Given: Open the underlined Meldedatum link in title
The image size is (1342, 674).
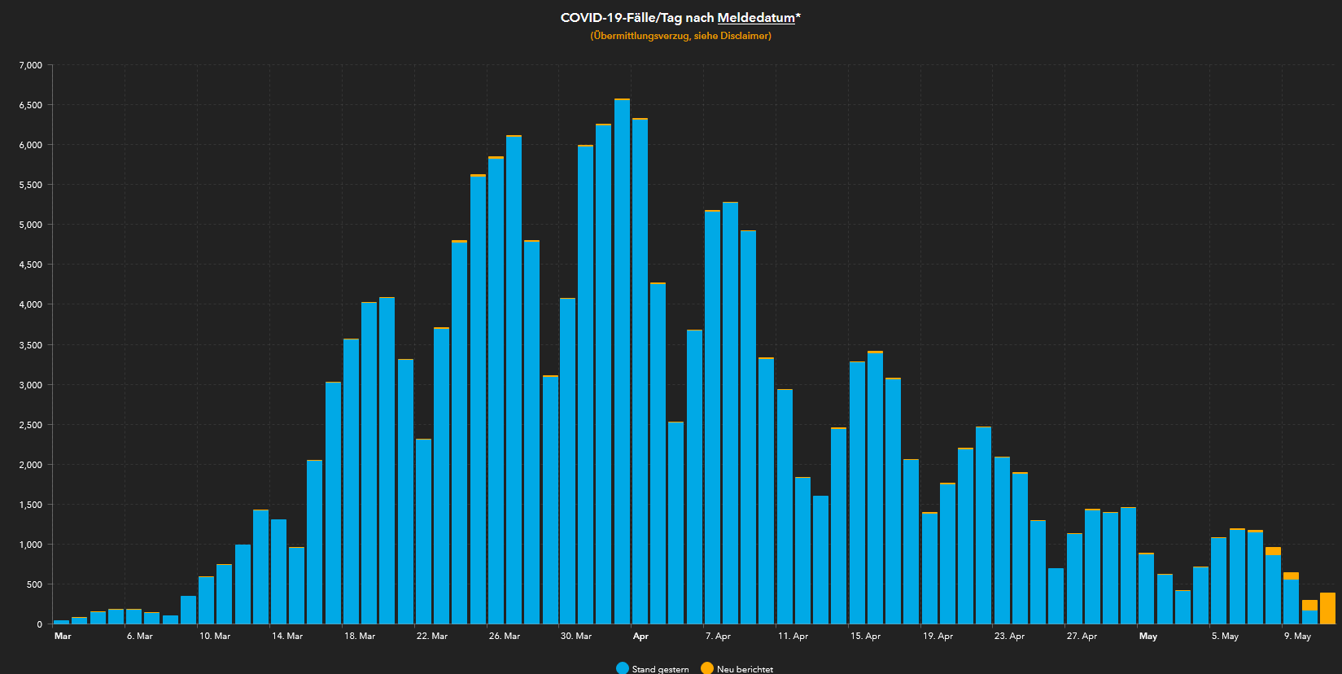Looking at the screenshot, I should click(x=755, y=18).
